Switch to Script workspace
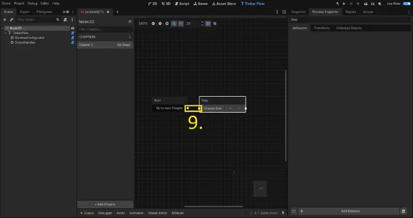Screen dimensions: 413x218 click(182, 4)
